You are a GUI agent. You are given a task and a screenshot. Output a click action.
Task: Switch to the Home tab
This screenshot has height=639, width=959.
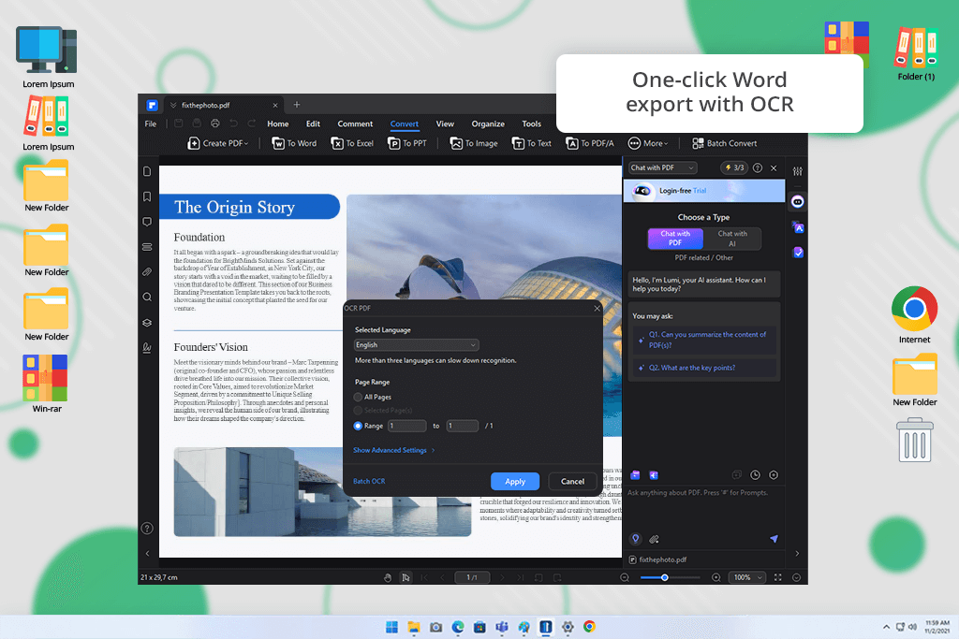(x=277, y=124)
